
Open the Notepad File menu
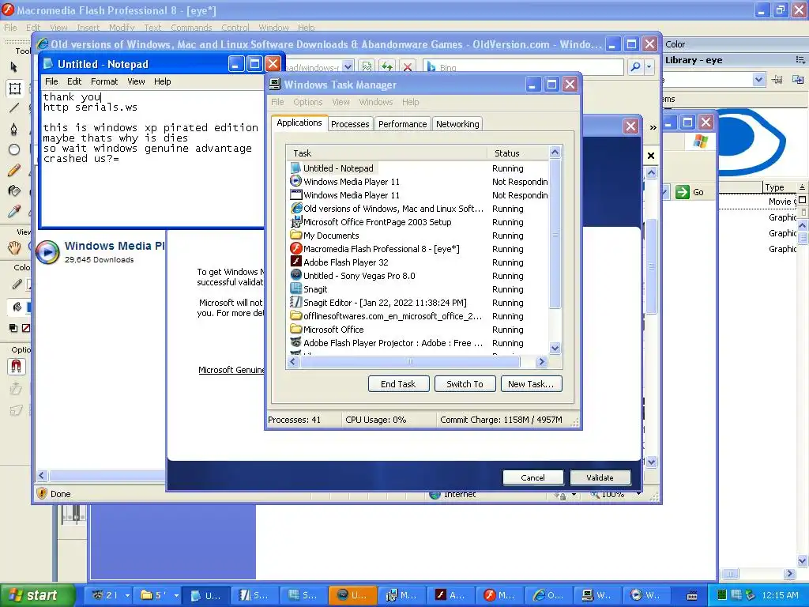(x=51, y=81)
